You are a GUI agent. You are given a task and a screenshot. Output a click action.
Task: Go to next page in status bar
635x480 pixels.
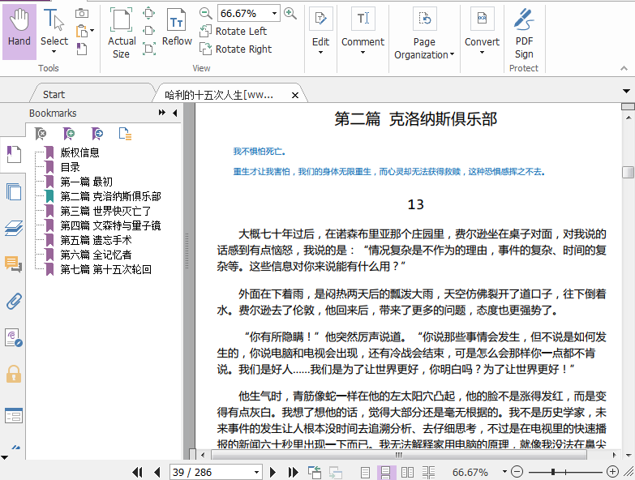click(273, 472)
